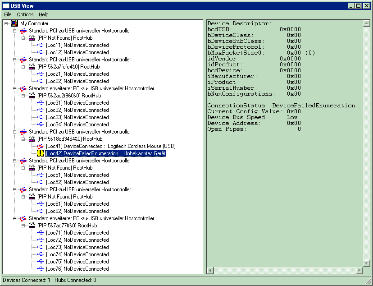Click the Device Bus Speed: Low line
Viewport: 373px width, 286px height.
tap(252, 117)
